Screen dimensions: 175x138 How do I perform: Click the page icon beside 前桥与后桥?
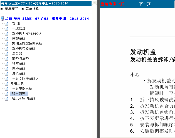pyautogui.click(x=7, y=59)
